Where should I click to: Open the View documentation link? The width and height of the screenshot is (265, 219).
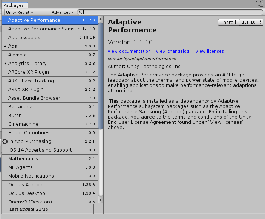(x=129, y=51)
